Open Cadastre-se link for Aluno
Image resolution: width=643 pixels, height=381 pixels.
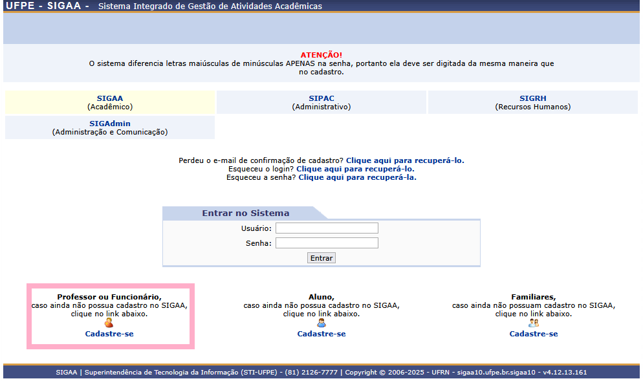321,334
